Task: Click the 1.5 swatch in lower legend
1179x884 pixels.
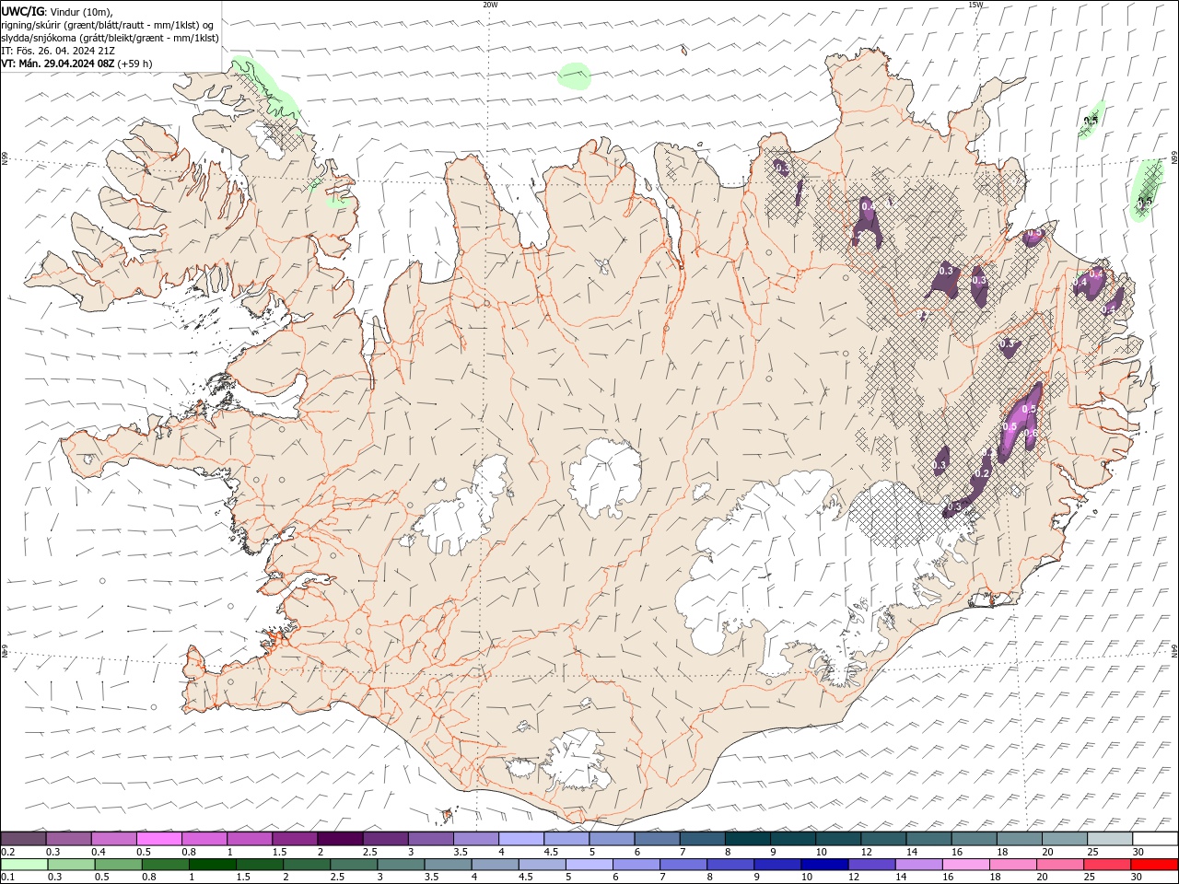Action: click(260, 865)
